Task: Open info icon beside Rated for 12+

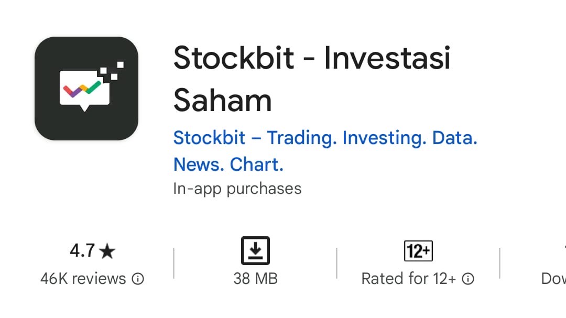Action: tap(469, 279)
